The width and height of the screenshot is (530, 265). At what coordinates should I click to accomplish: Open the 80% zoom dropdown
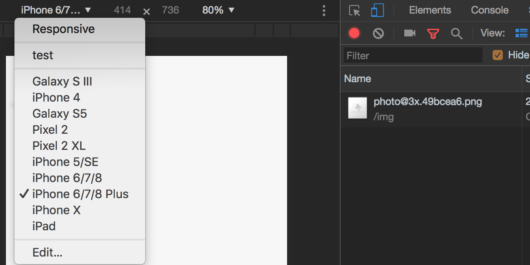[x=218, y=10]
